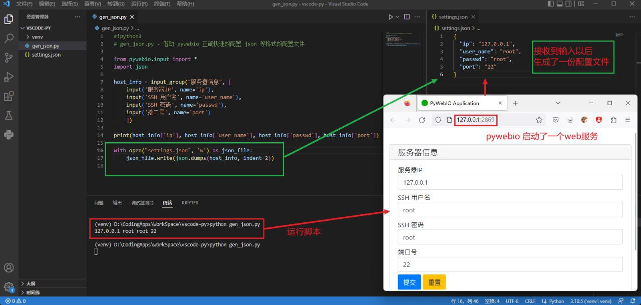Switch to the JUPYTER panel tab
The width and height of the screenshot is (641, 305).
pyautogui.click(x=189, y=202)
